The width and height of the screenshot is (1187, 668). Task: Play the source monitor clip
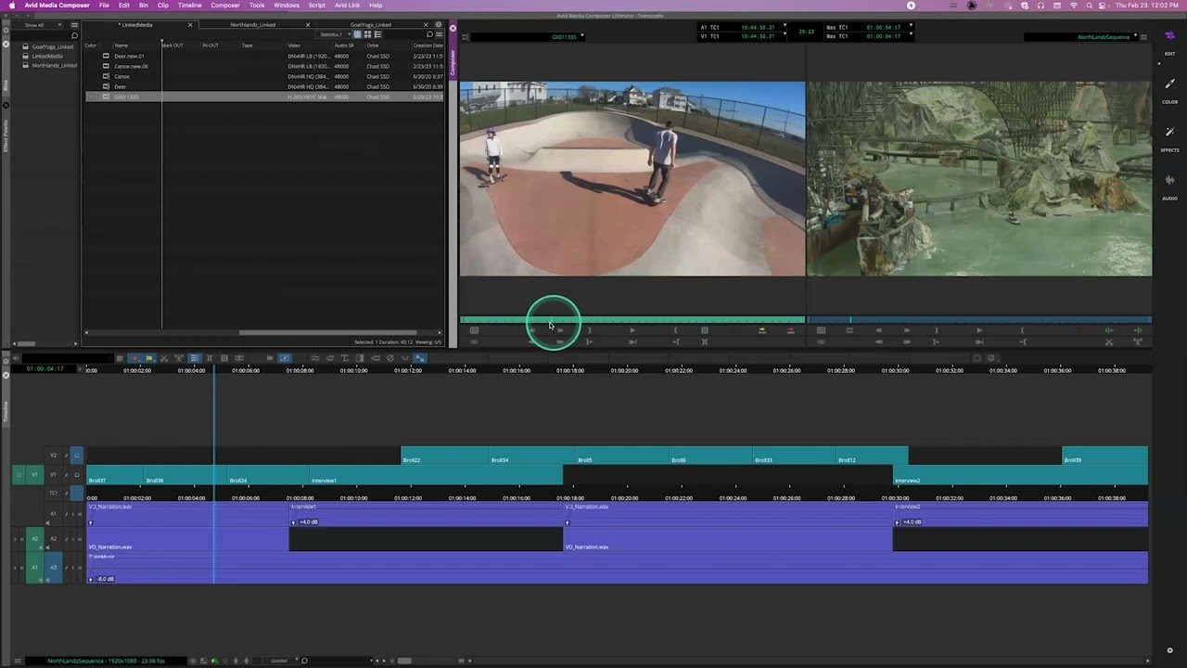[x=632, y=330]
